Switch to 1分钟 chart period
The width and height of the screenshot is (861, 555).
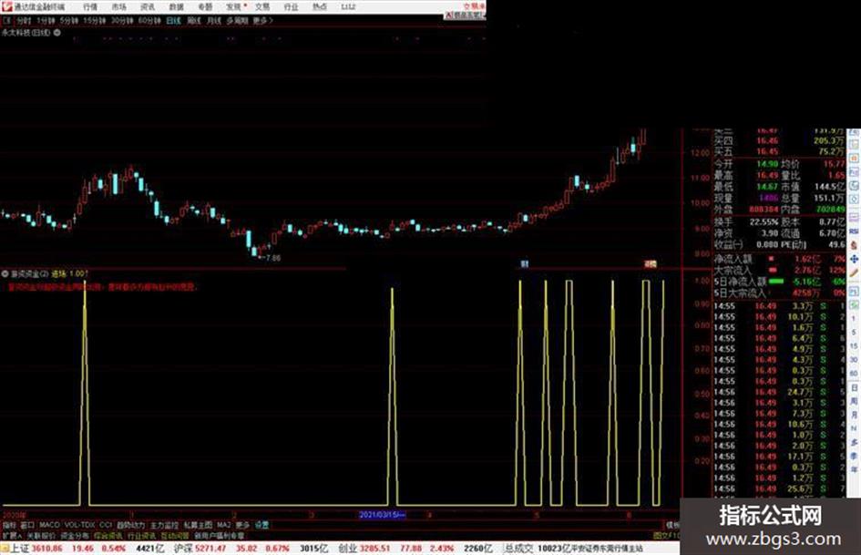pos(46,20)
